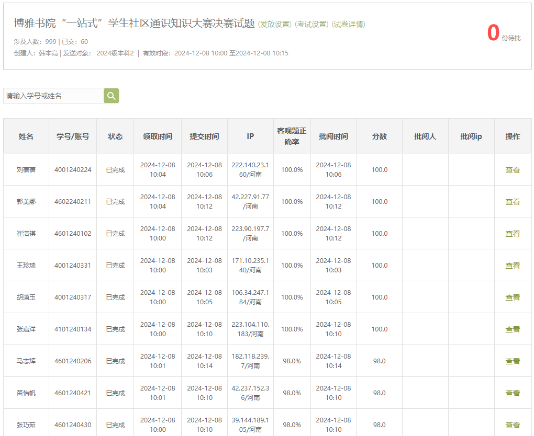
Task: View the submission of 王珍瑞
Action: click(x=512, y=266)
